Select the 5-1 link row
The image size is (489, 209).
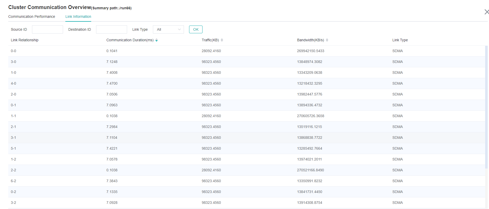13,149
